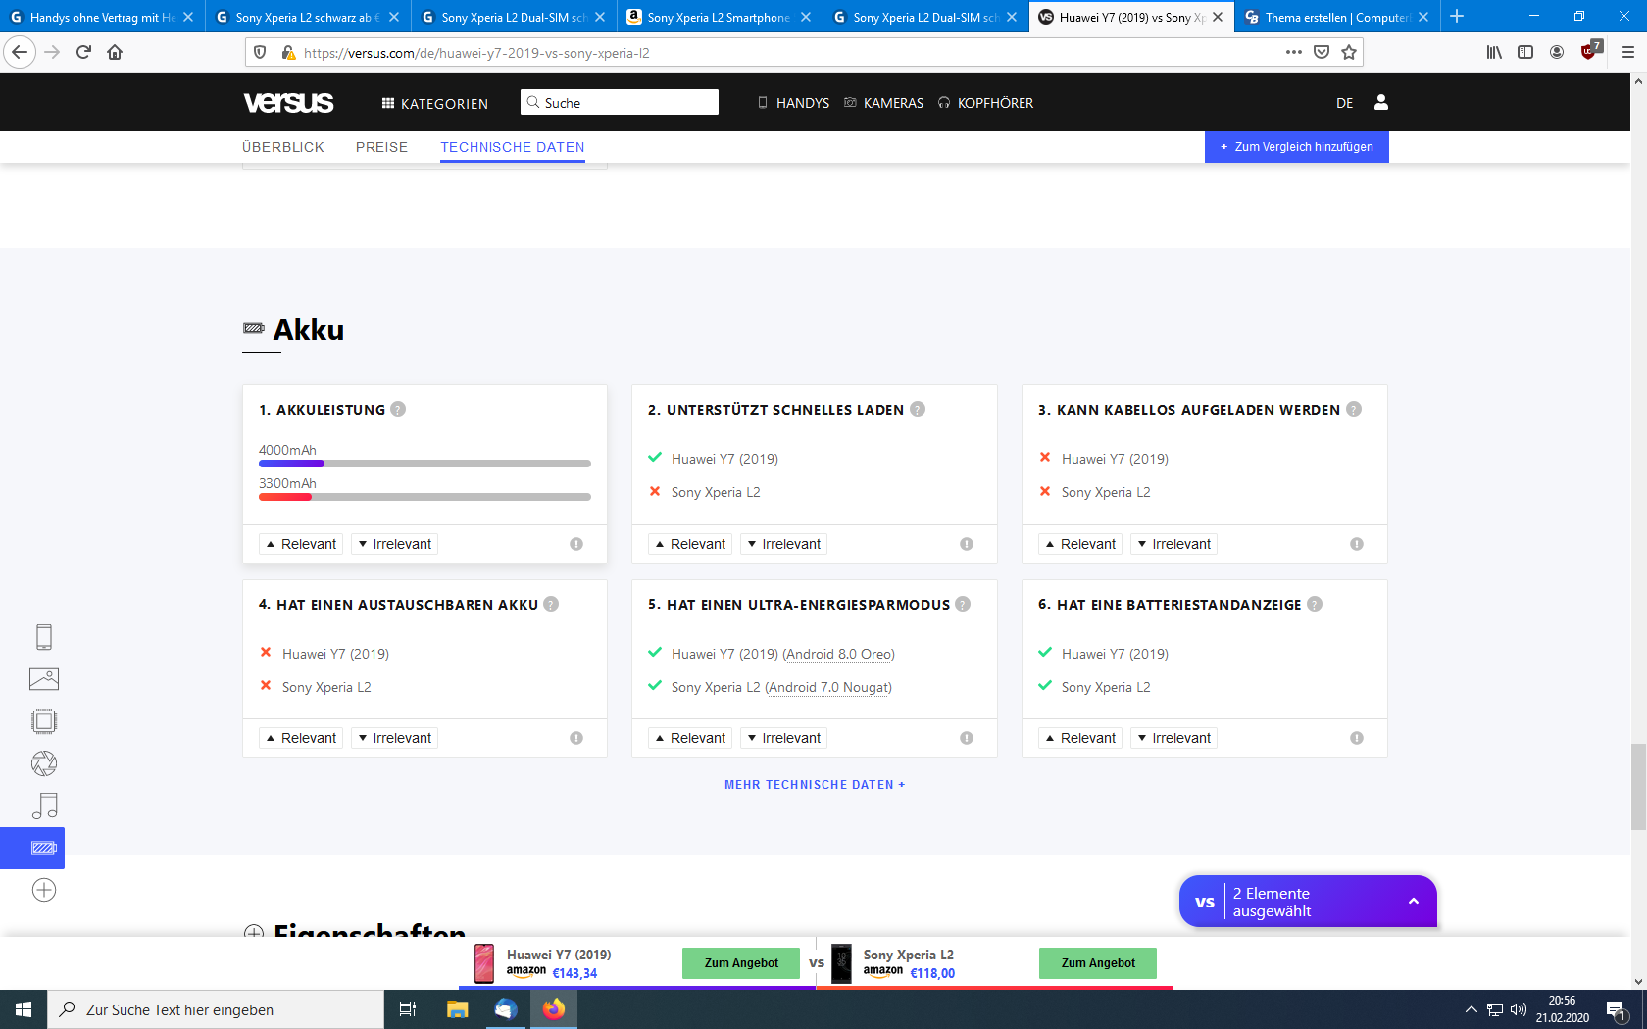The width and height of the screenshot is (1647, 1029).
Task: Open the Handys category
Action: point(793,103)
